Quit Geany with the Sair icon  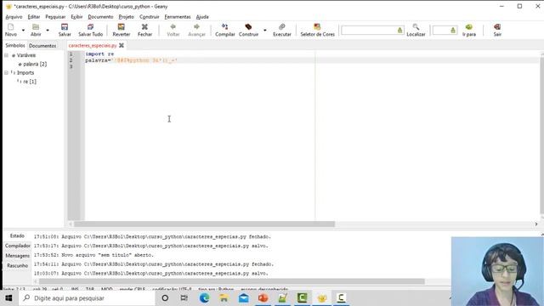497,31
